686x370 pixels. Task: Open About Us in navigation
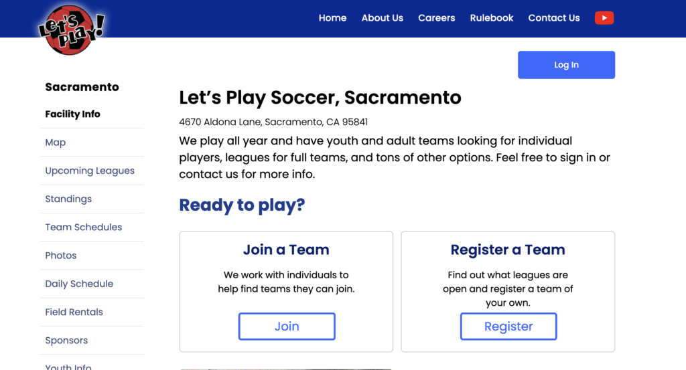pos(382,18)
